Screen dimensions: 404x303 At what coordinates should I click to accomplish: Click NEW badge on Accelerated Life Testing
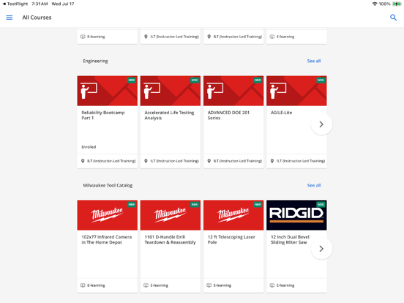click(195, 80)
